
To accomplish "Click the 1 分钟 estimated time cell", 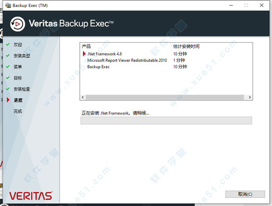I will point(179,60).
